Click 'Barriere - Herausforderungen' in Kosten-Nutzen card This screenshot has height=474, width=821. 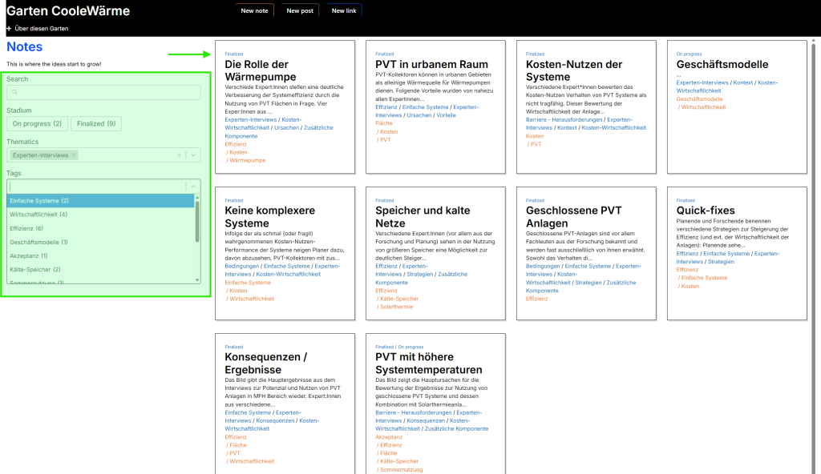(564, 120)
